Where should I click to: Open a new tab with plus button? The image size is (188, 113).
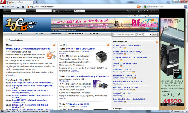pyautogui.click(x=36, y=2)
